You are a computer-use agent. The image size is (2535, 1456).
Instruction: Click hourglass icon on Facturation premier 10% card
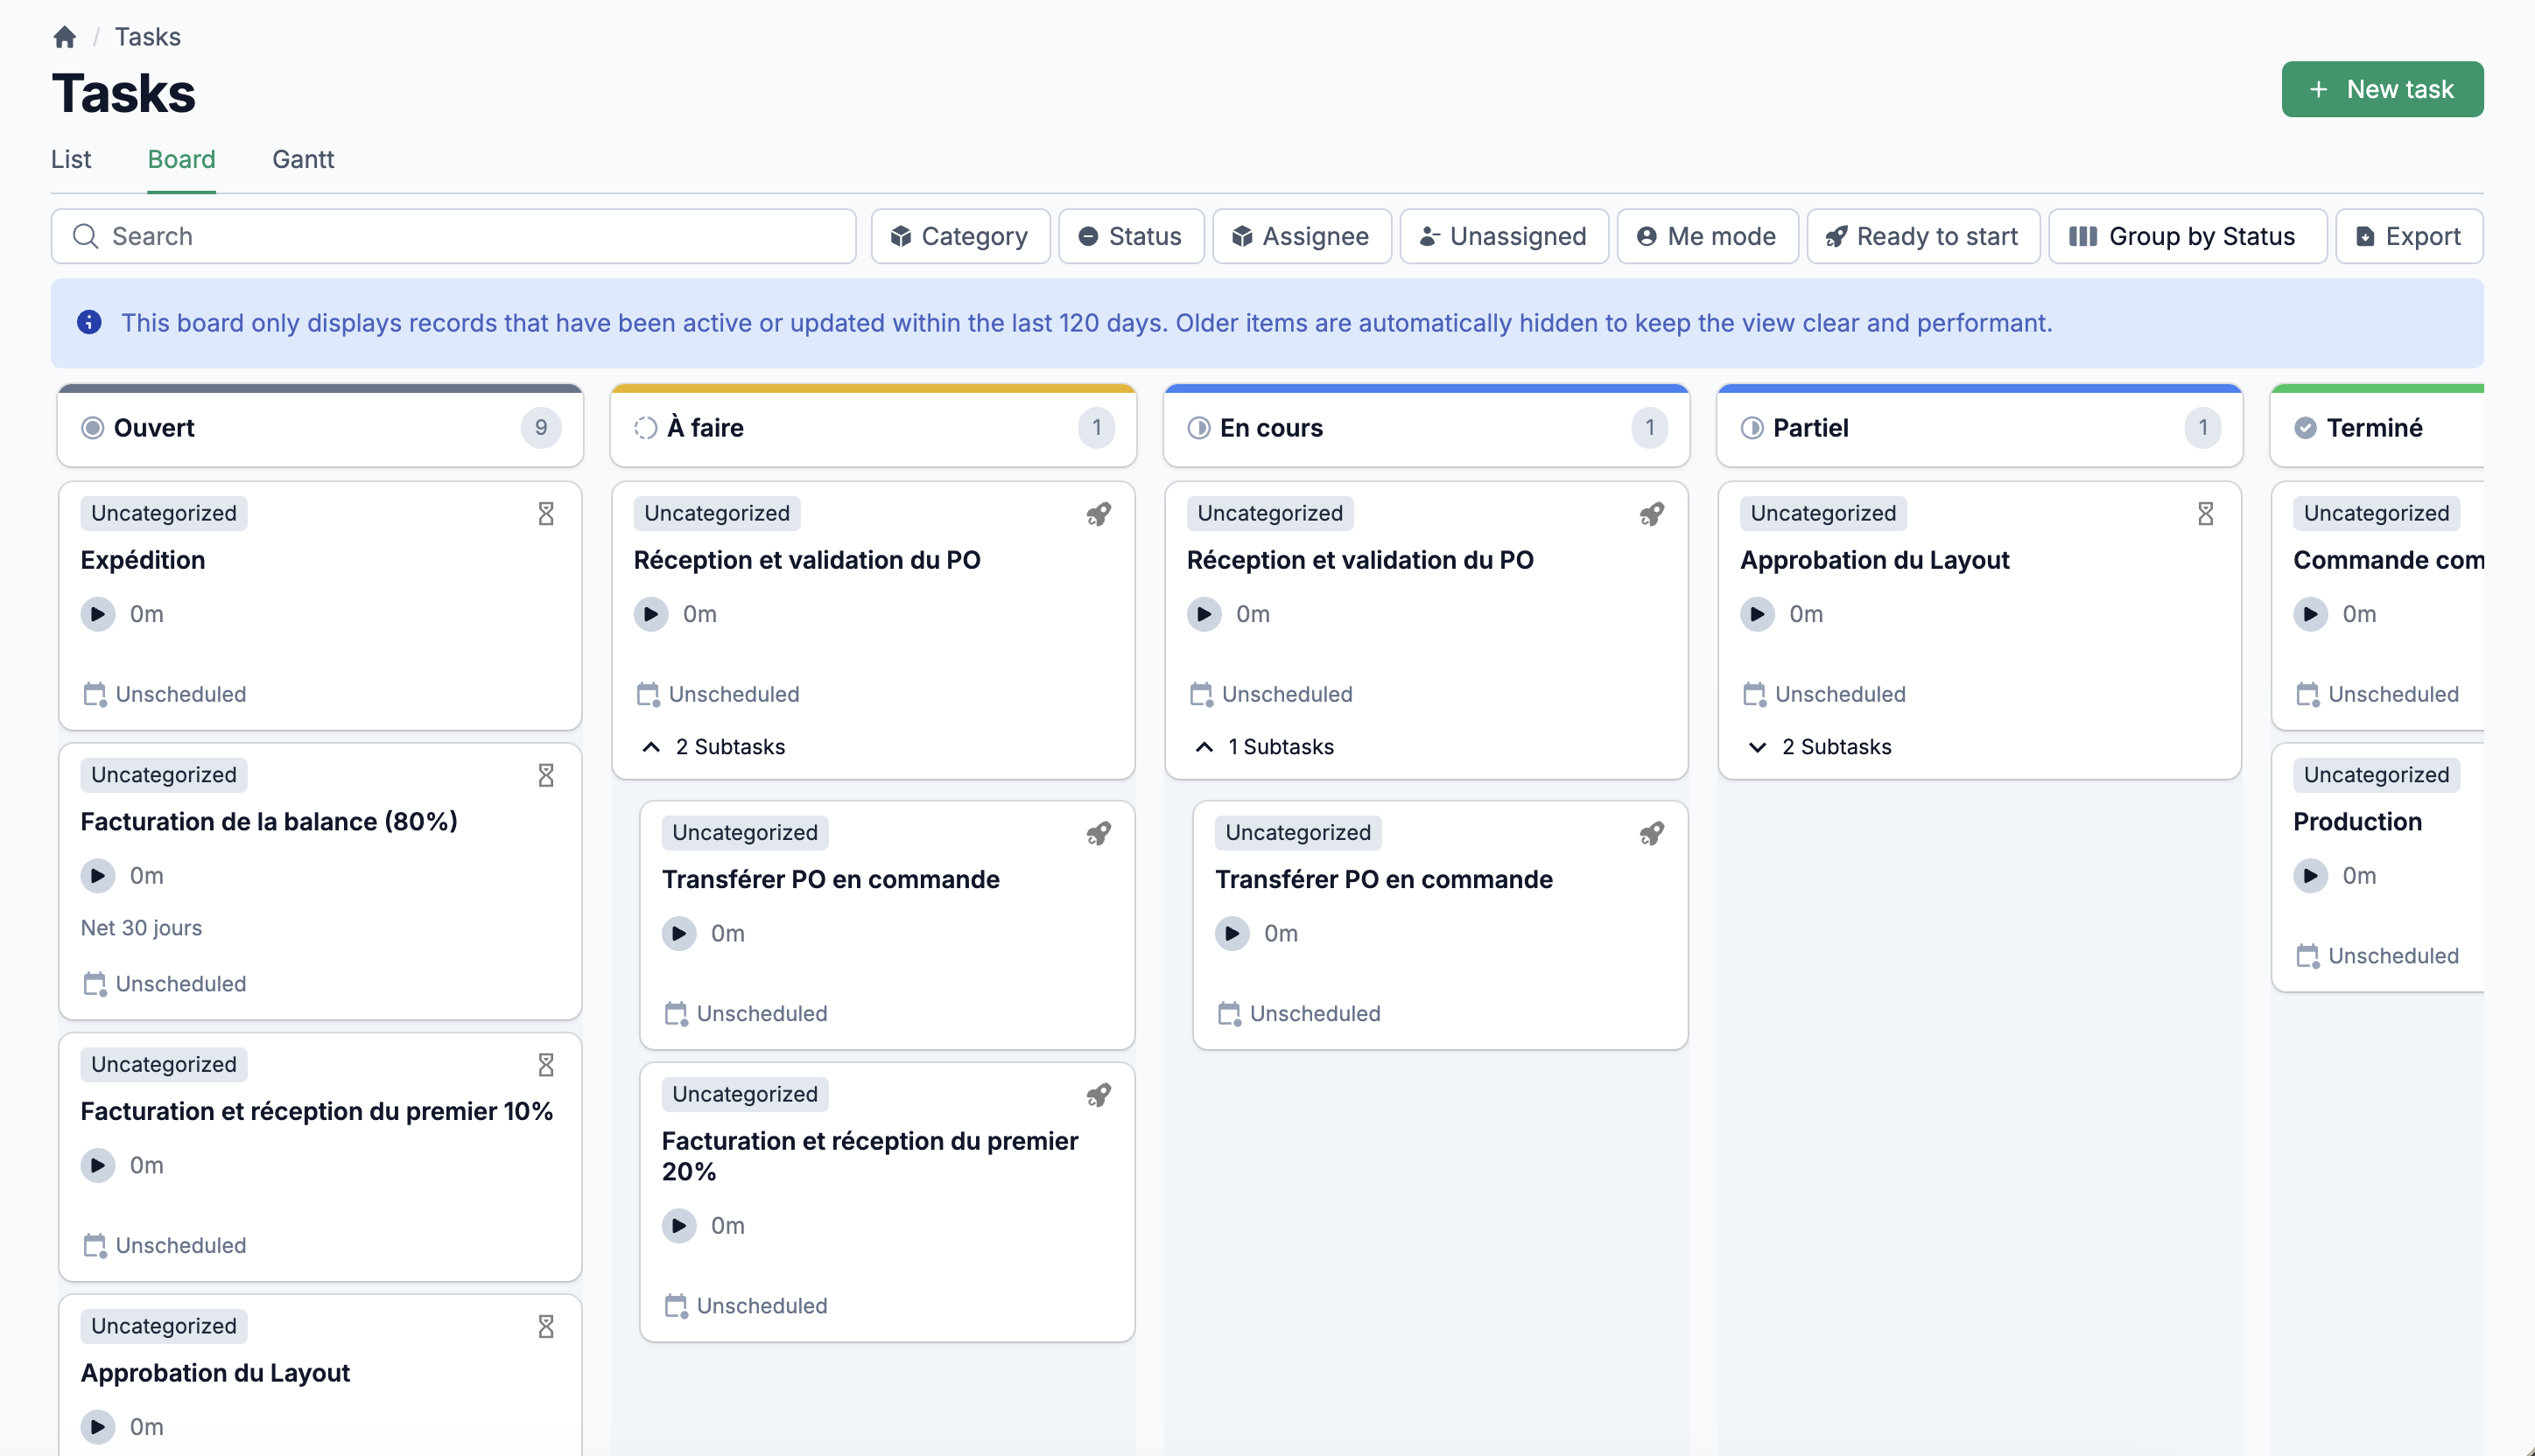(x=546, y=1065)
